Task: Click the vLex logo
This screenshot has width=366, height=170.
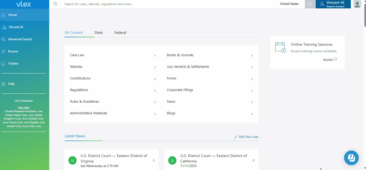Action: (x=24, y=4)
